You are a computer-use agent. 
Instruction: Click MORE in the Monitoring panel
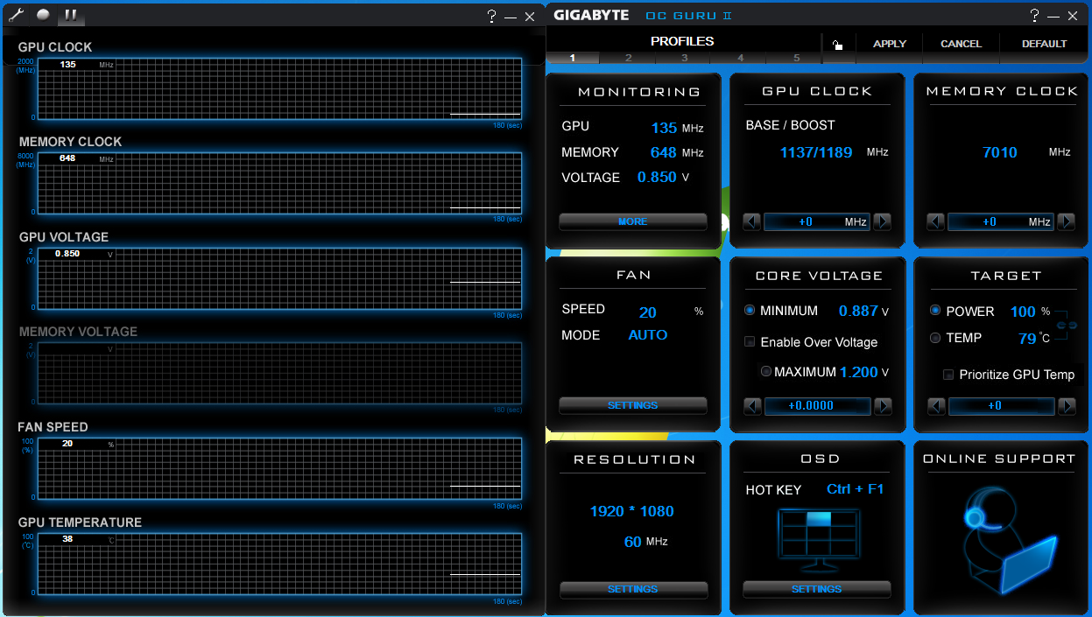633,222
